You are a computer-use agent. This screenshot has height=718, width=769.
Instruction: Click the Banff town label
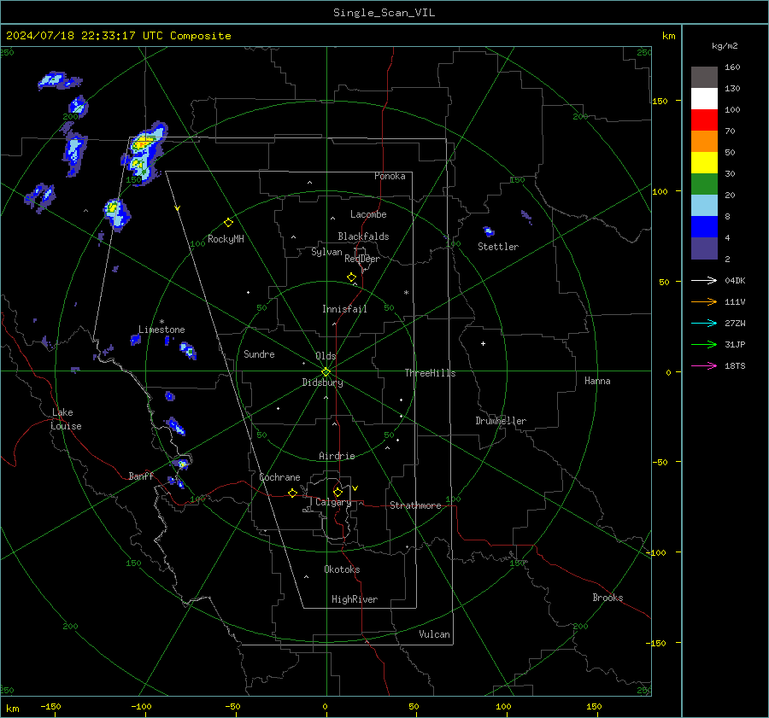click(x=141, y=476)
